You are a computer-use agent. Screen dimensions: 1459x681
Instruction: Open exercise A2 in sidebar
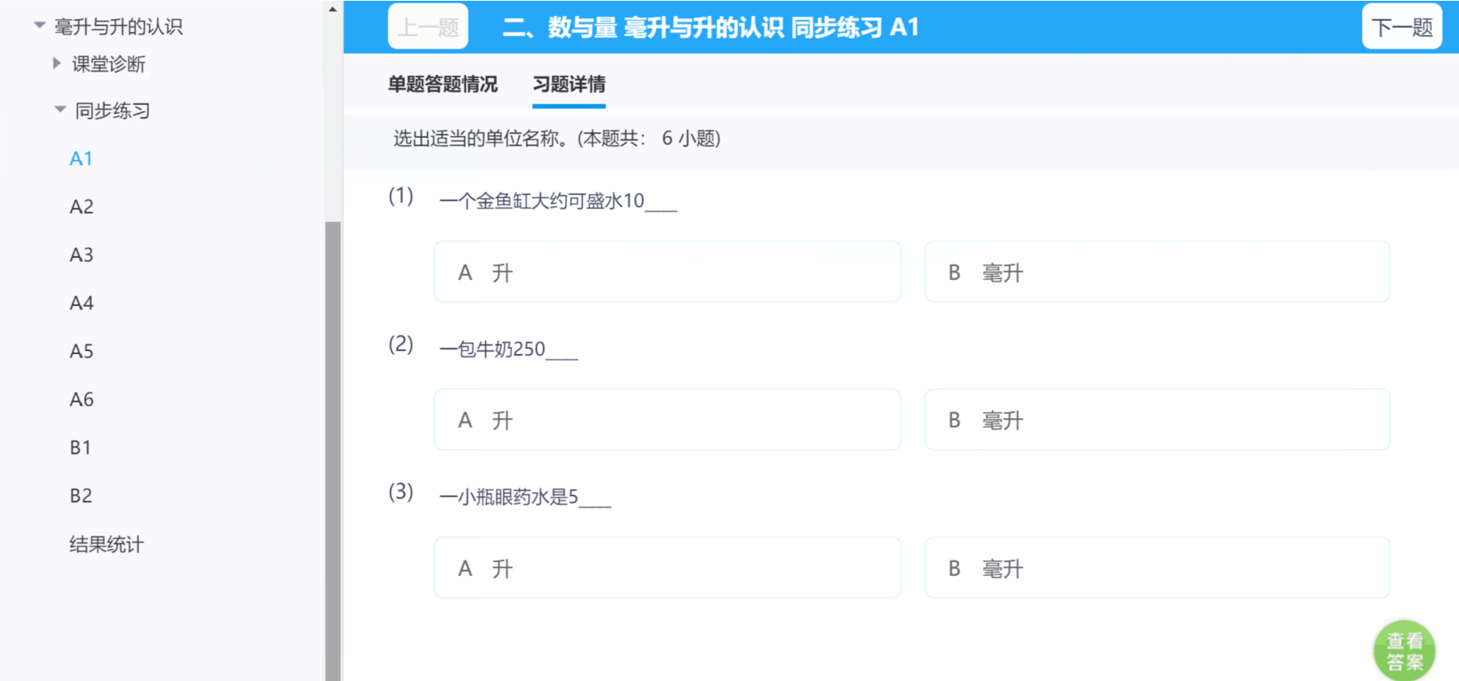point(81,207)
